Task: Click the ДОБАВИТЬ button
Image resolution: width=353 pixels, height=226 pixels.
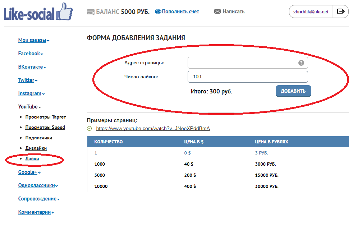Action: pyautogui.click(x=293, y=91)
